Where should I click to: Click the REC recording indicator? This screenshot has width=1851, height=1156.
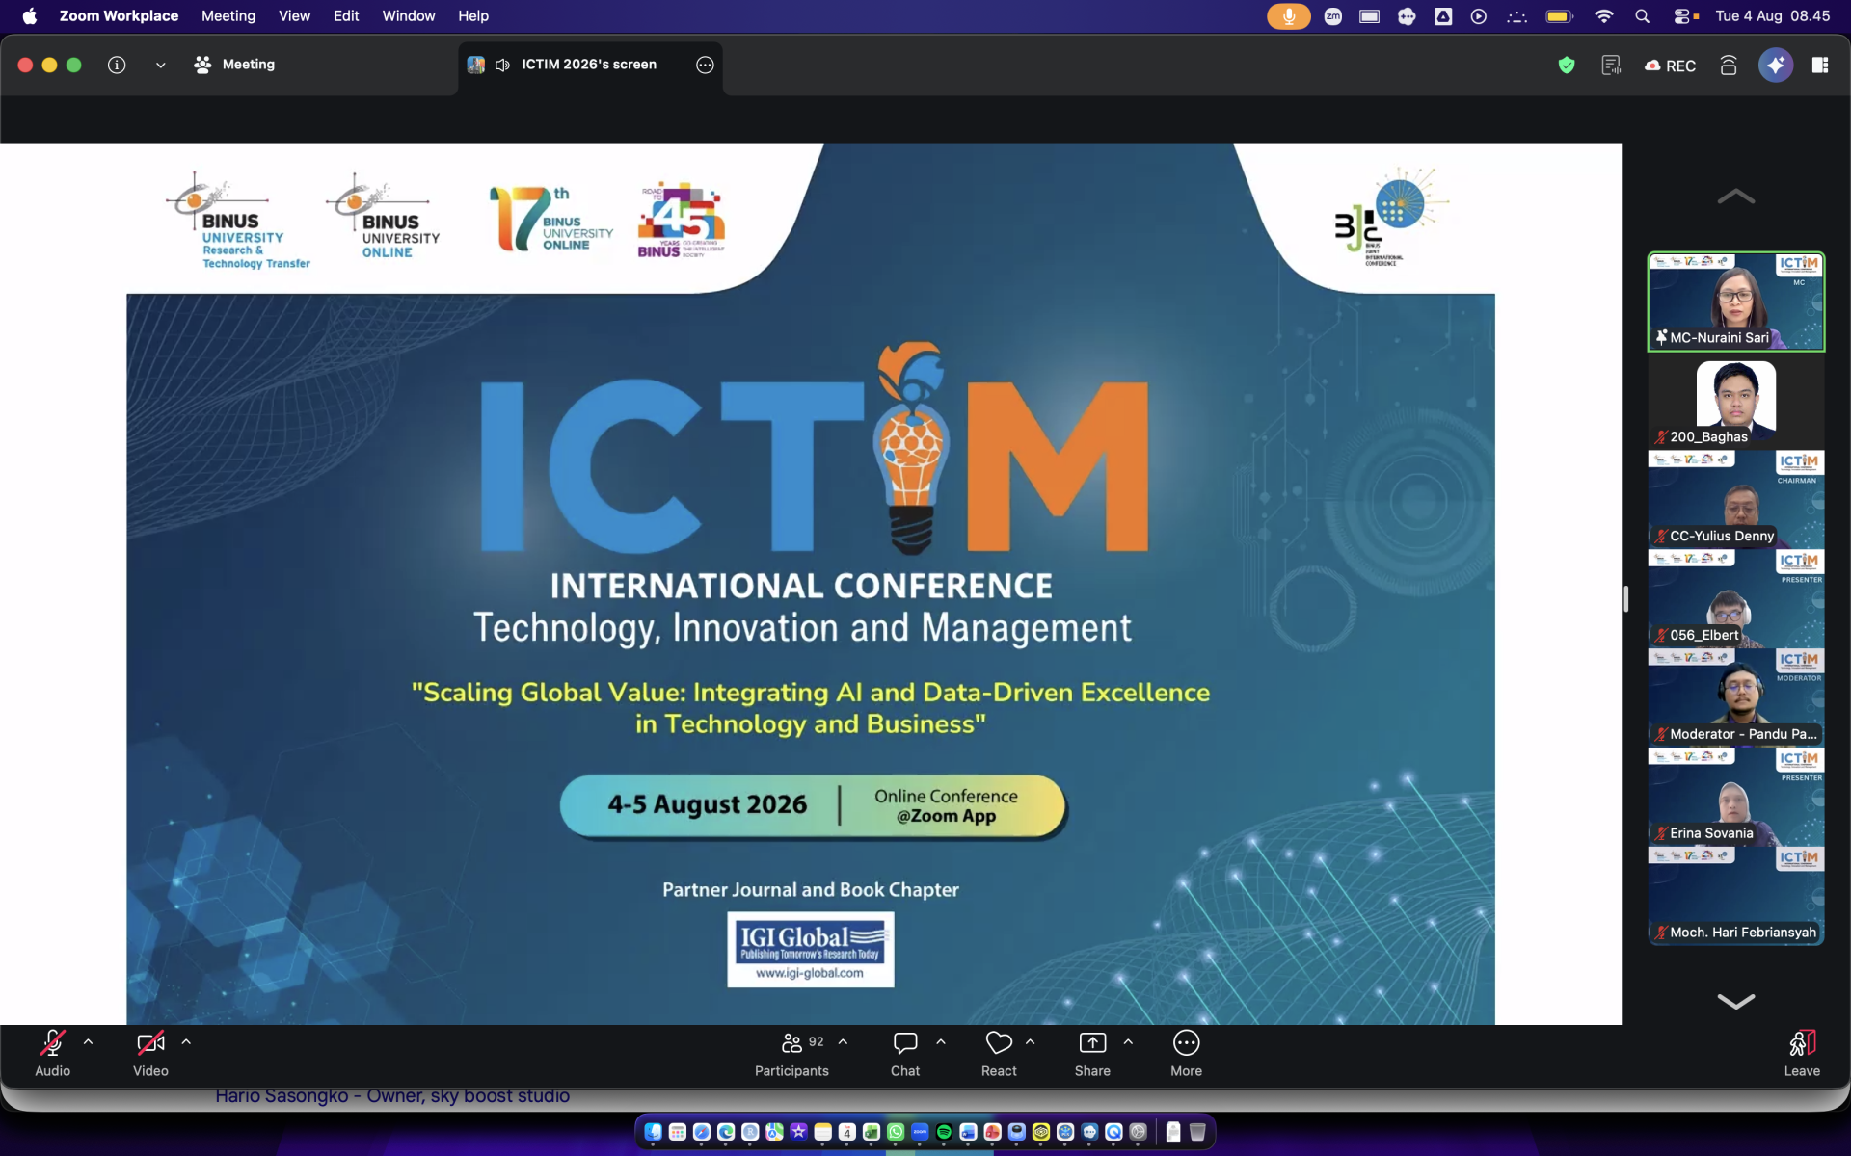1670,66
